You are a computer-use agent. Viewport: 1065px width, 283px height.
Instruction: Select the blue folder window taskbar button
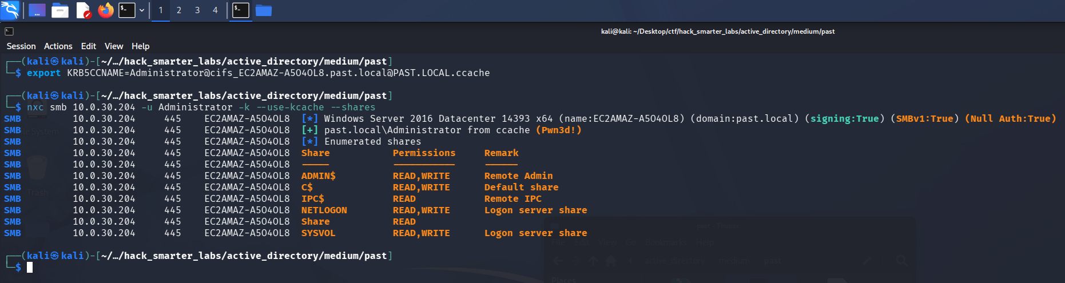click(x=264, y=10)
